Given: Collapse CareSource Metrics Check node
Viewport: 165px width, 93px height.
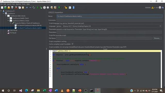Looking at the screenshot, I should click(x=8, y=21).
